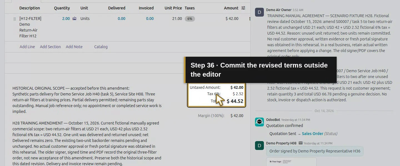Click the Taxes column header
The width and height of the screenshot is (400, 166).
pyautogui.click(x=190, y=8)
